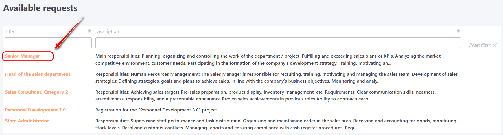
Task: Open the Senior Manager request
Action: point(23,56)
